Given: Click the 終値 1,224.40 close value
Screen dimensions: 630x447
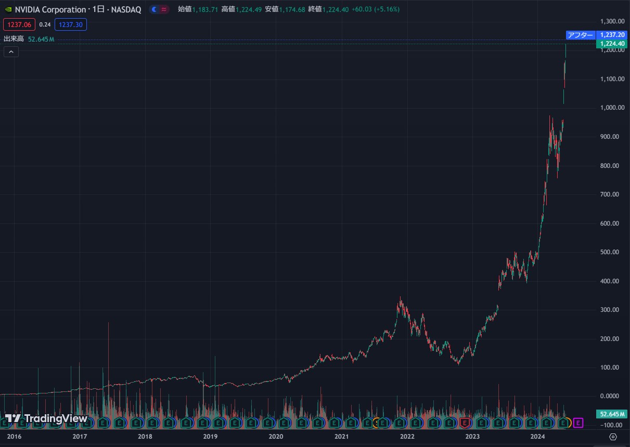Looking at the screenshot, I should [328, 9].
